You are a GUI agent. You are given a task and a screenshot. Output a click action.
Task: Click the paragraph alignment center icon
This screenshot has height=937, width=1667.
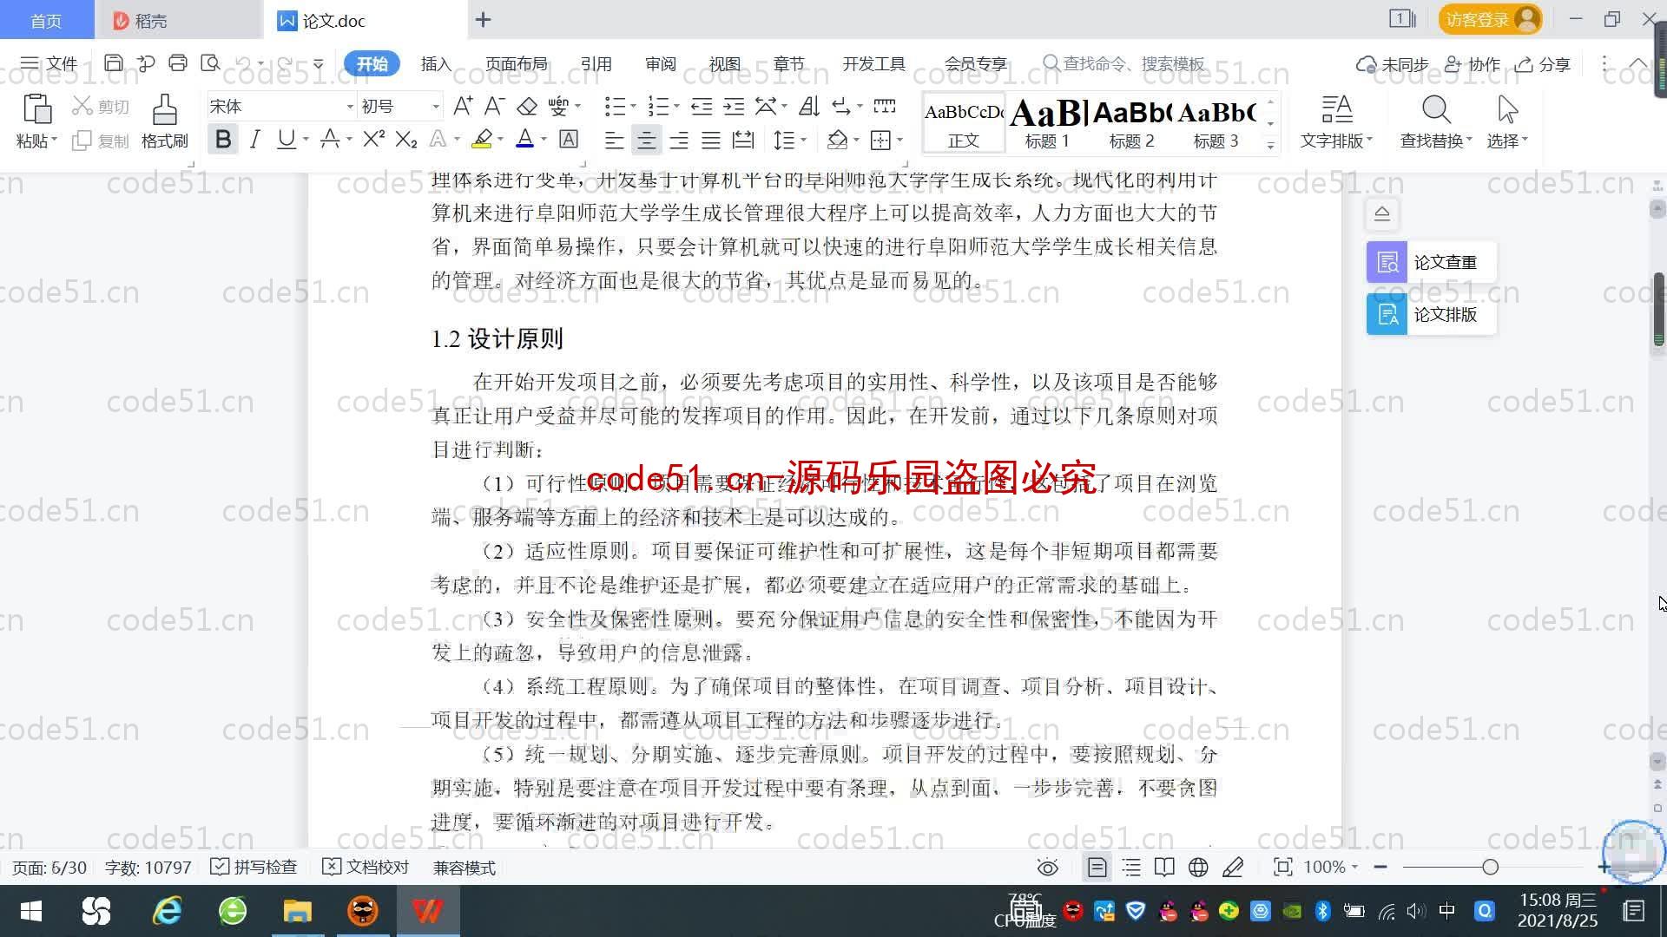646,140
